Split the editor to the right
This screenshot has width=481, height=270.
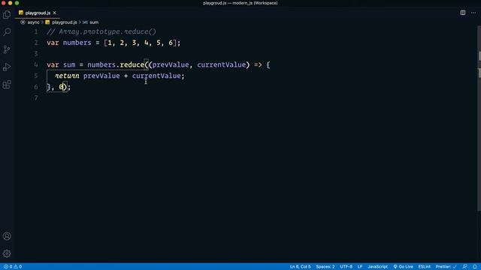[463, 13]
